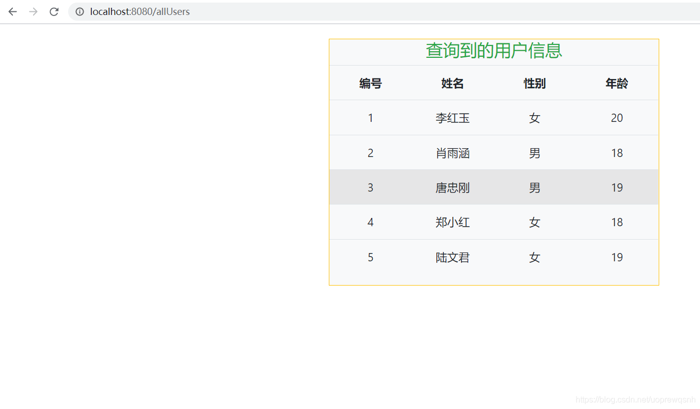
Task: Click the ID cell 1 in 李红玉's row
Action: pyautogui.click(x=371, y=118)
